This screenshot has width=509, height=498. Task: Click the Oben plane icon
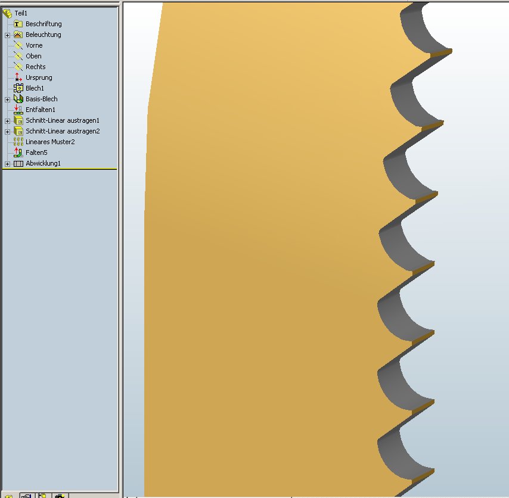[18, 56]
